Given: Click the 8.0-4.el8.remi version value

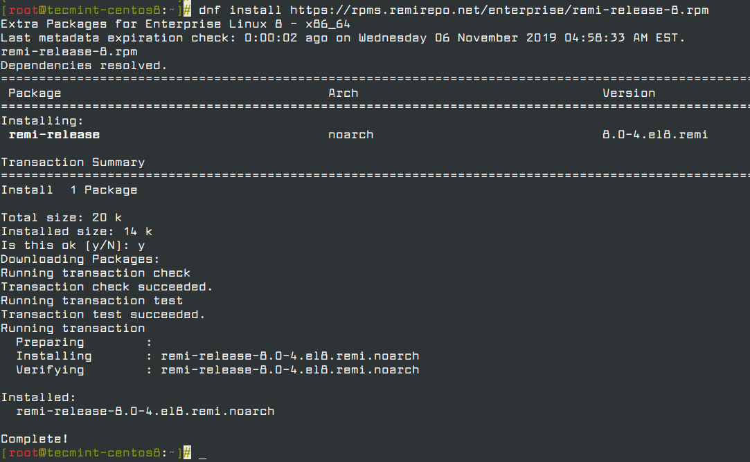Looking at the screenshot, I should (654, 135).
